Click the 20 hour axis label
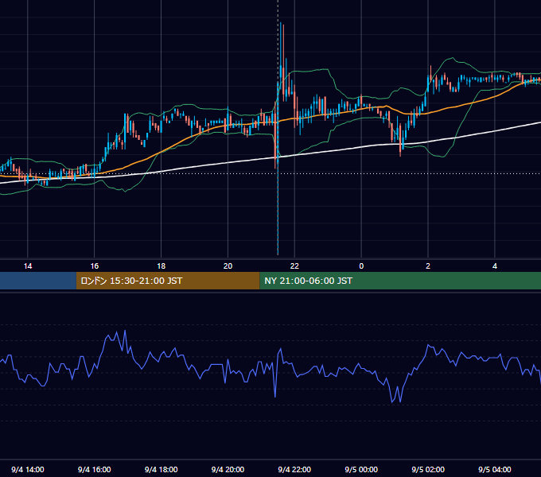Screen dimensions: 541x477 (x=228, y=266)
